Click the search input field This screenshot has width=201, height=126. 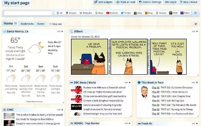click(x=28, y=13)
